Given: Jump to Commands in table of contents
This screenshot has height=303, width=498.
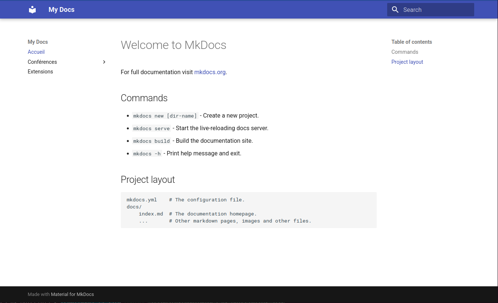Looking at the screenshot, I should tap(405, 52).
